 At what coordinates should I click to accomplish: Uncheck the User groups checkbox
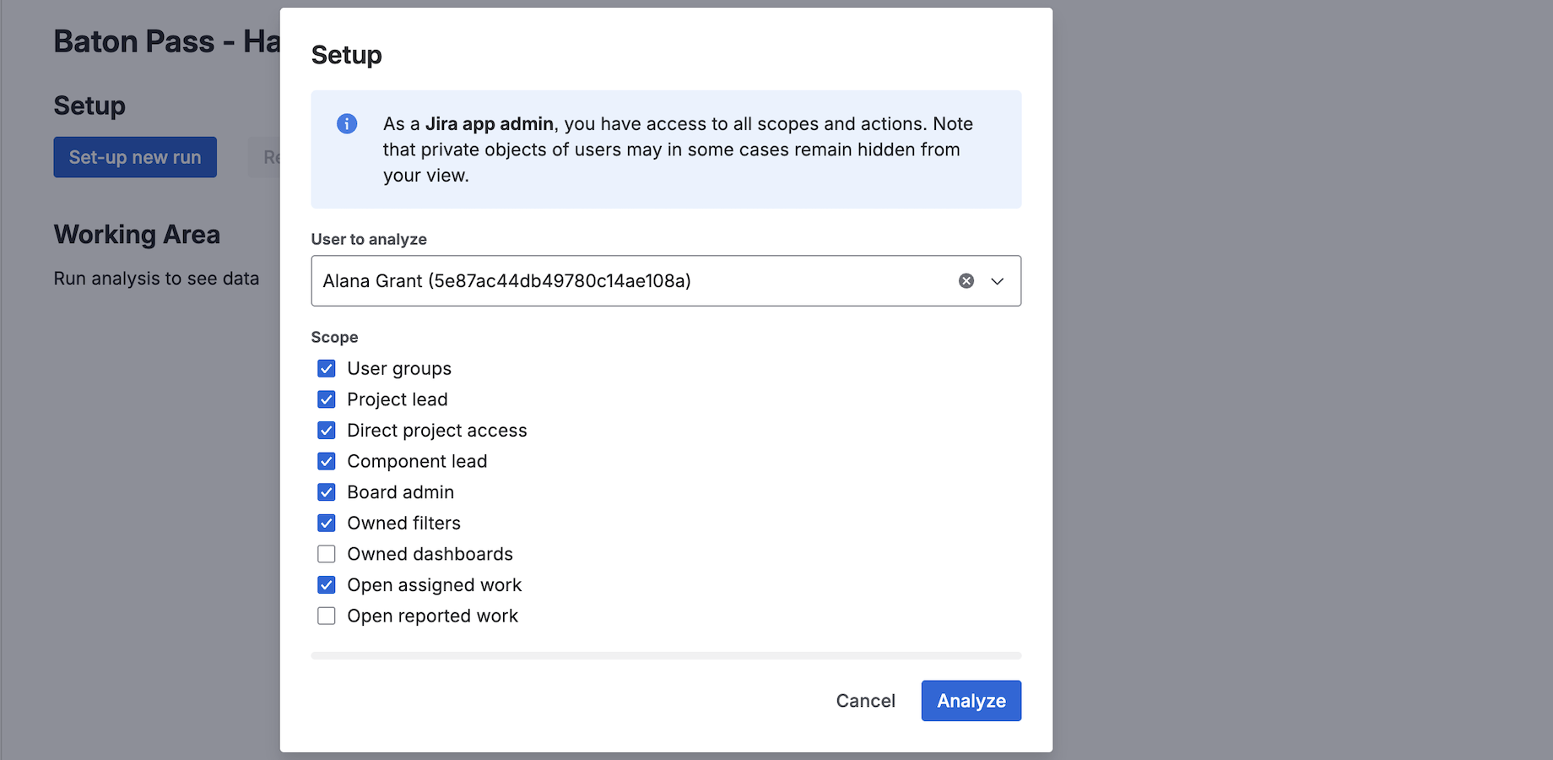pos(327,369)
